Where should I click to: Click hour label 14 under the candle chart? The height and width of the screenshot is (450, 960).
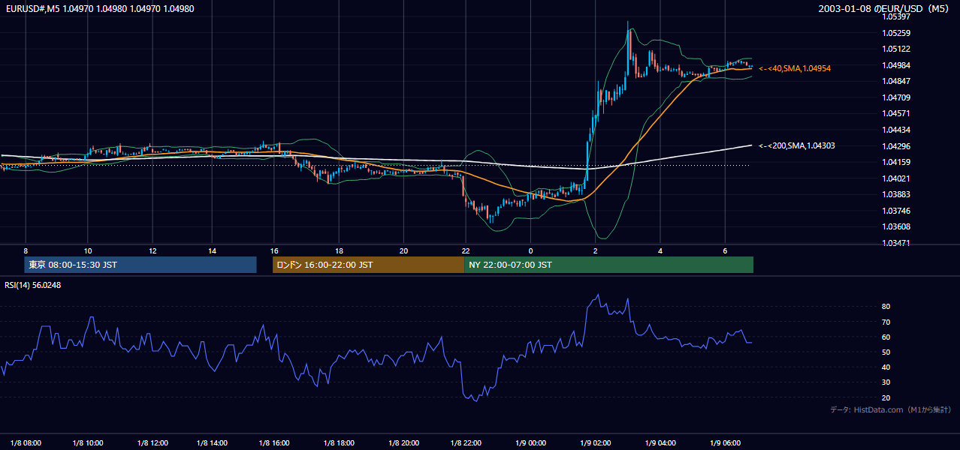coord(212,250)
